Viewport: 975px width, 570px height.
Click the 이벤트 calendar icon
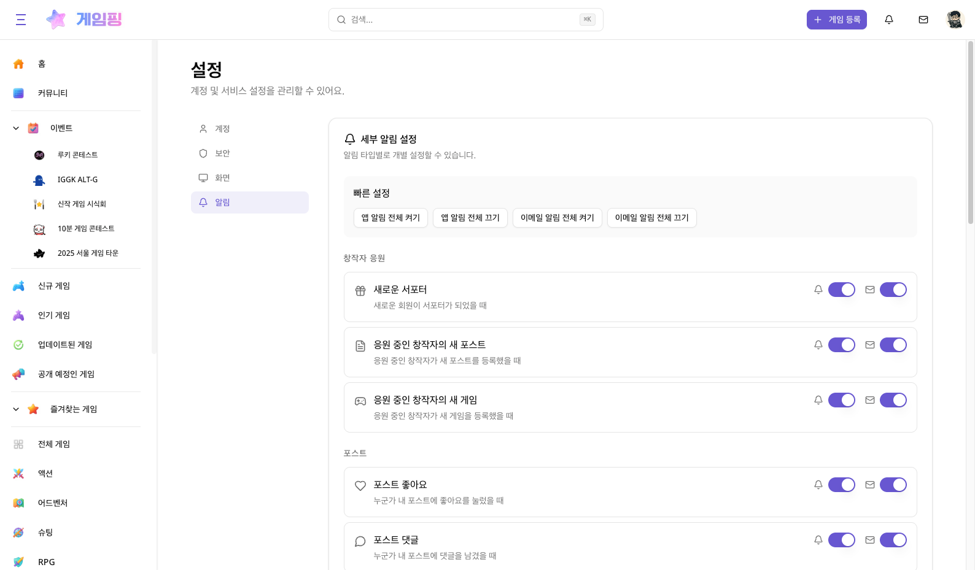(33, 128)
